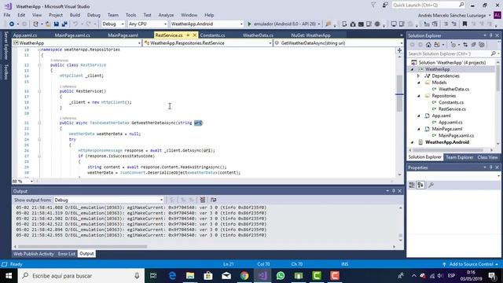Open the GetWeatherDataAsync member dropdown
This screenshot has width=503, height=283.
click(339, 43)
